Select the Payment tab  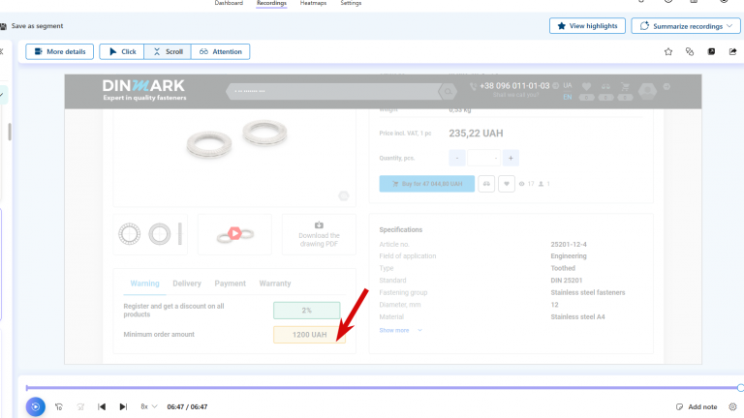click(231, 284)
